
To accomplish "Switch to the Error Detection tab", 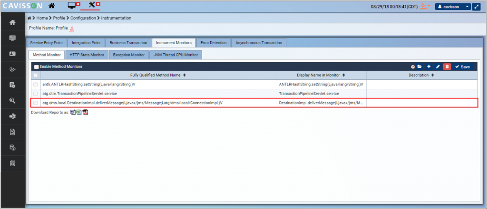I will coord(213,43).
